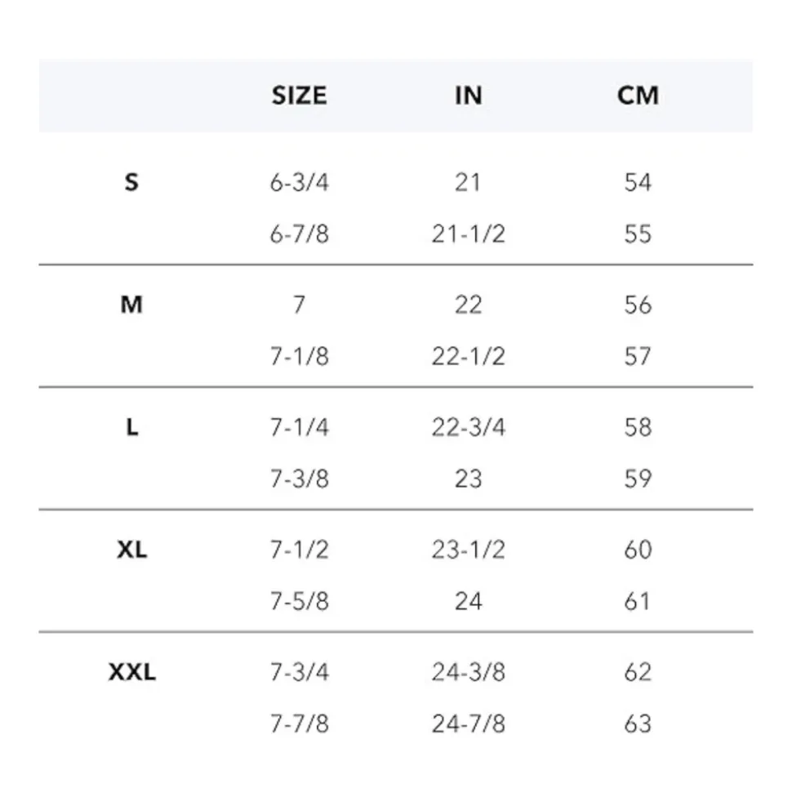Screen dimensions: 792x793
Task: Click the 21-1/2 inch measurement
Action: point(469,234)
